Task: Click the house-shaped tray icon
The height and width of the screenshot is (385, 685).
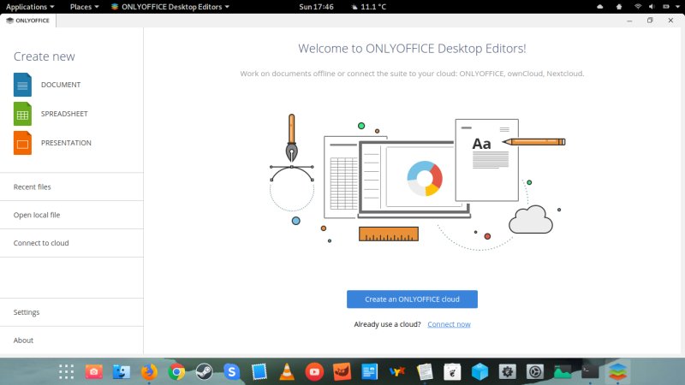Action: (619, 7)
